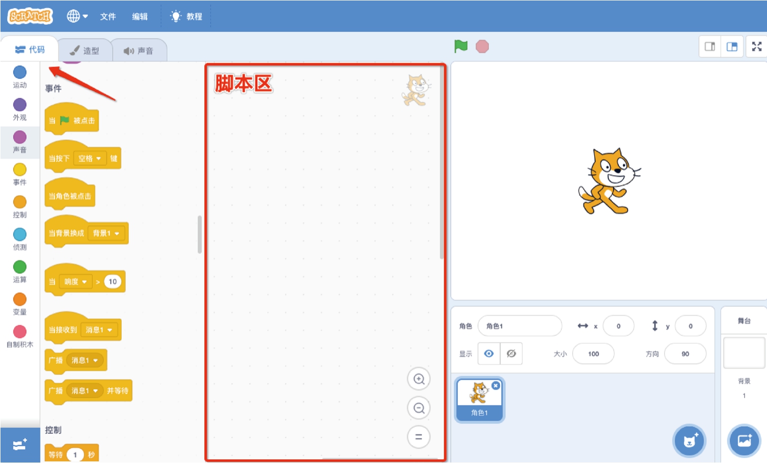Click the 事件 palette heading
Viewport: 767px width, 463px height.
pos(53,88)
